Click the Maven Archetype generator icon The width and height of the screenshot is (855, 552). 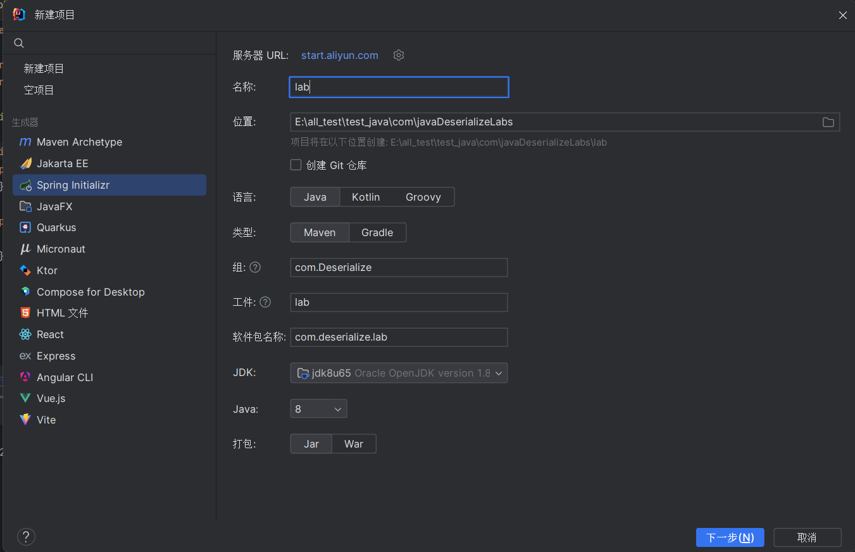(25, 142)
